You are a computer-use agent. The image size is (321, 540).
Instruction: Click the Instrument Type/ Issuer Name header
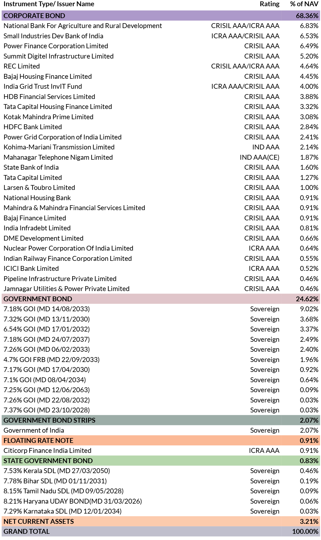[x=49, y=4]
